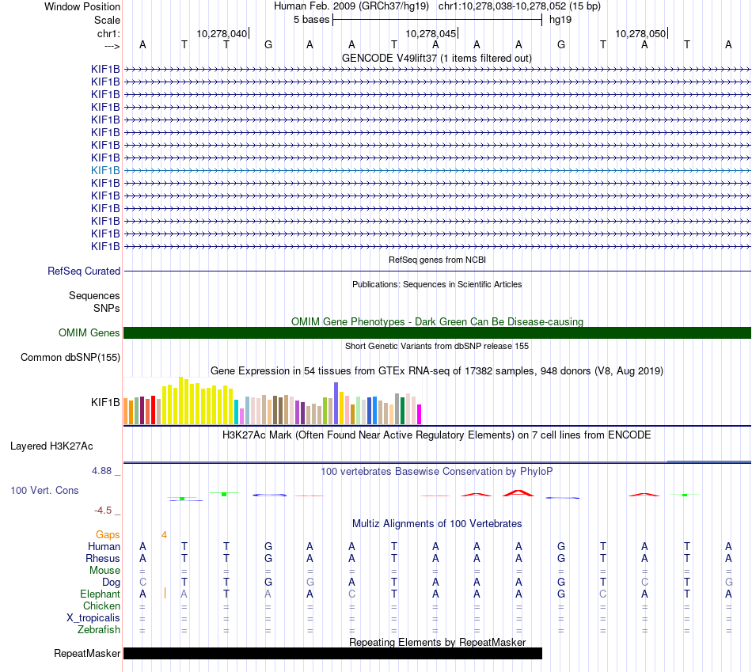The height and width of the screenshot is (672, 752).
Task: Click the orange 4 gap count
Action: coord(164,535)
